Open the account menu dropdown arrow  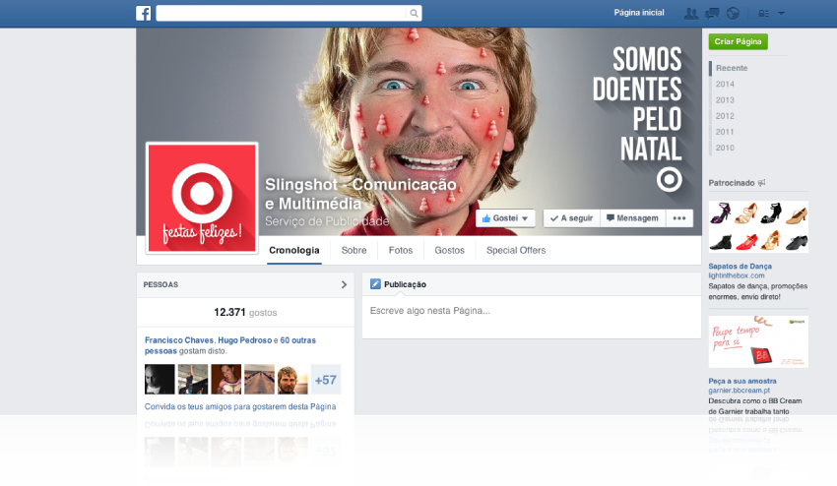781,14
